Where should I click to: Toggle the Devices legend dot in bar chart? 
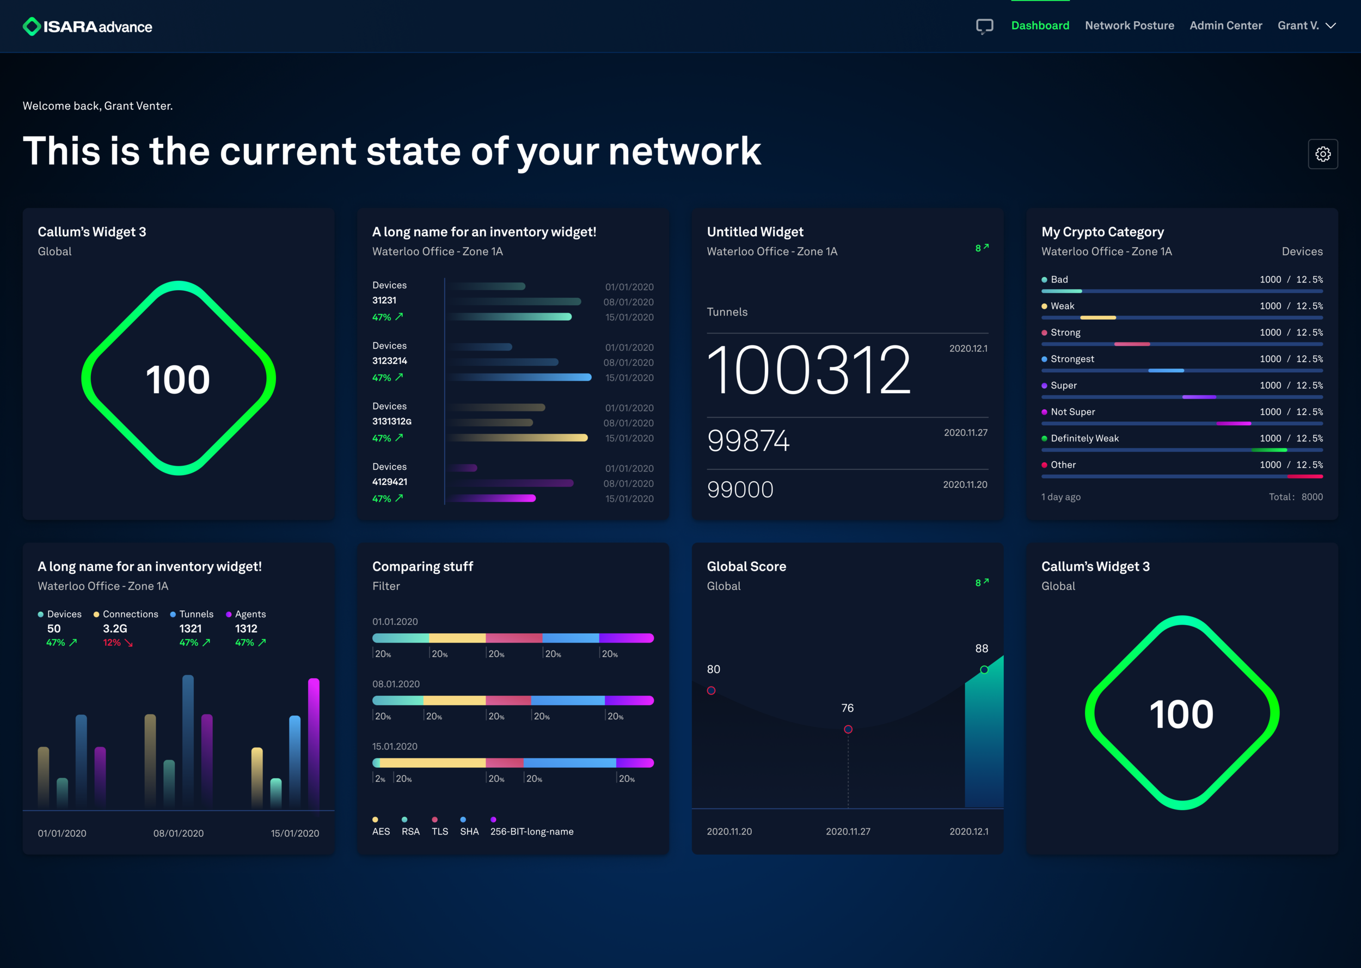coord(40,614)
